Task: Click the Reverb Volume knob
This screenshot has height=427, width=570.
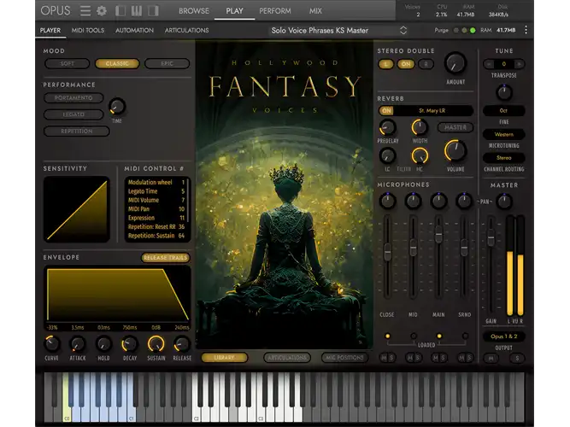Action: 455,151
